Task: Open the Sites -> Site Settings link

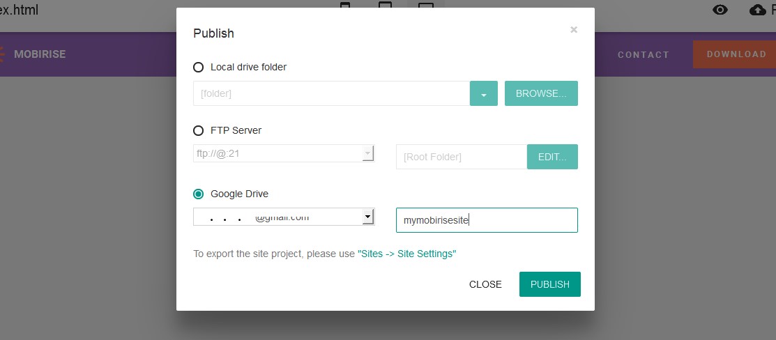Action: tap(406, 254)
